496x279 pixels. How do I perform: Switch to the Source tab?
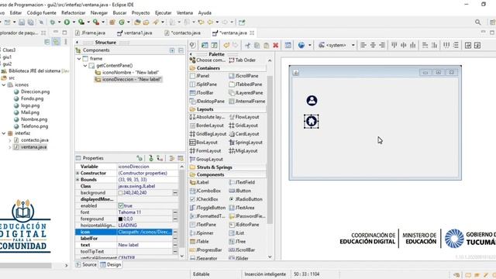coord(86,265)
